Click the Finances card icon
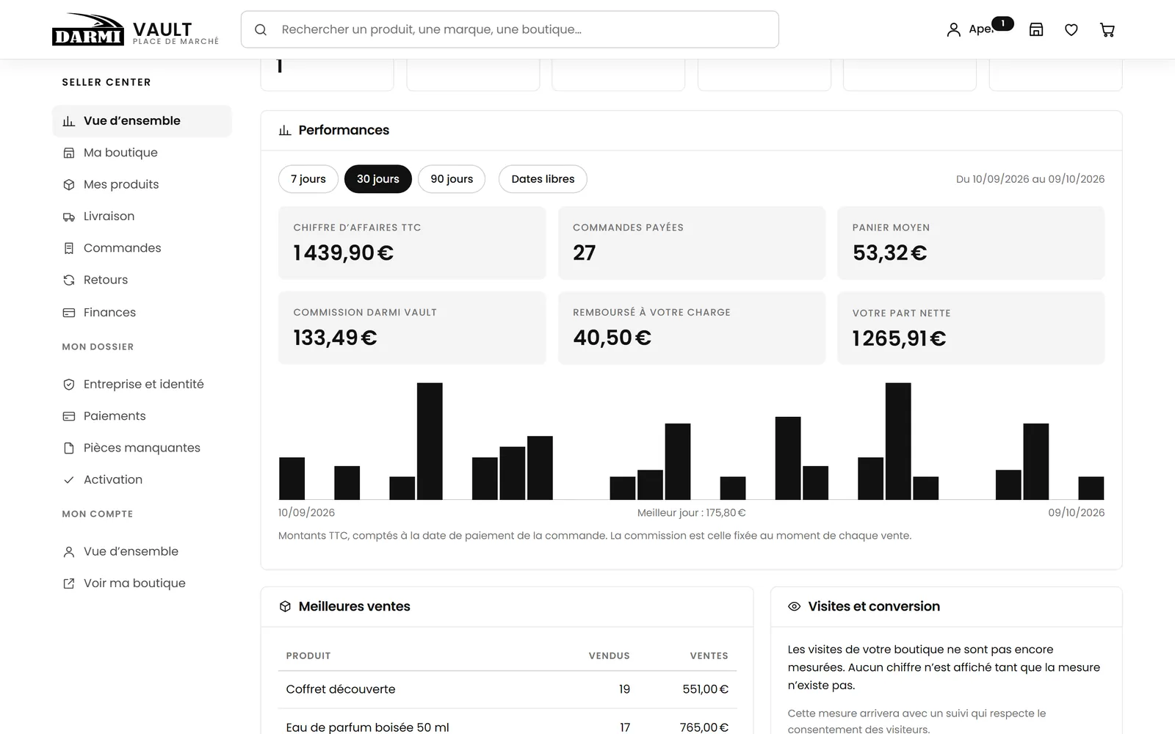The image size is (1175, 734). coord(69,313)
